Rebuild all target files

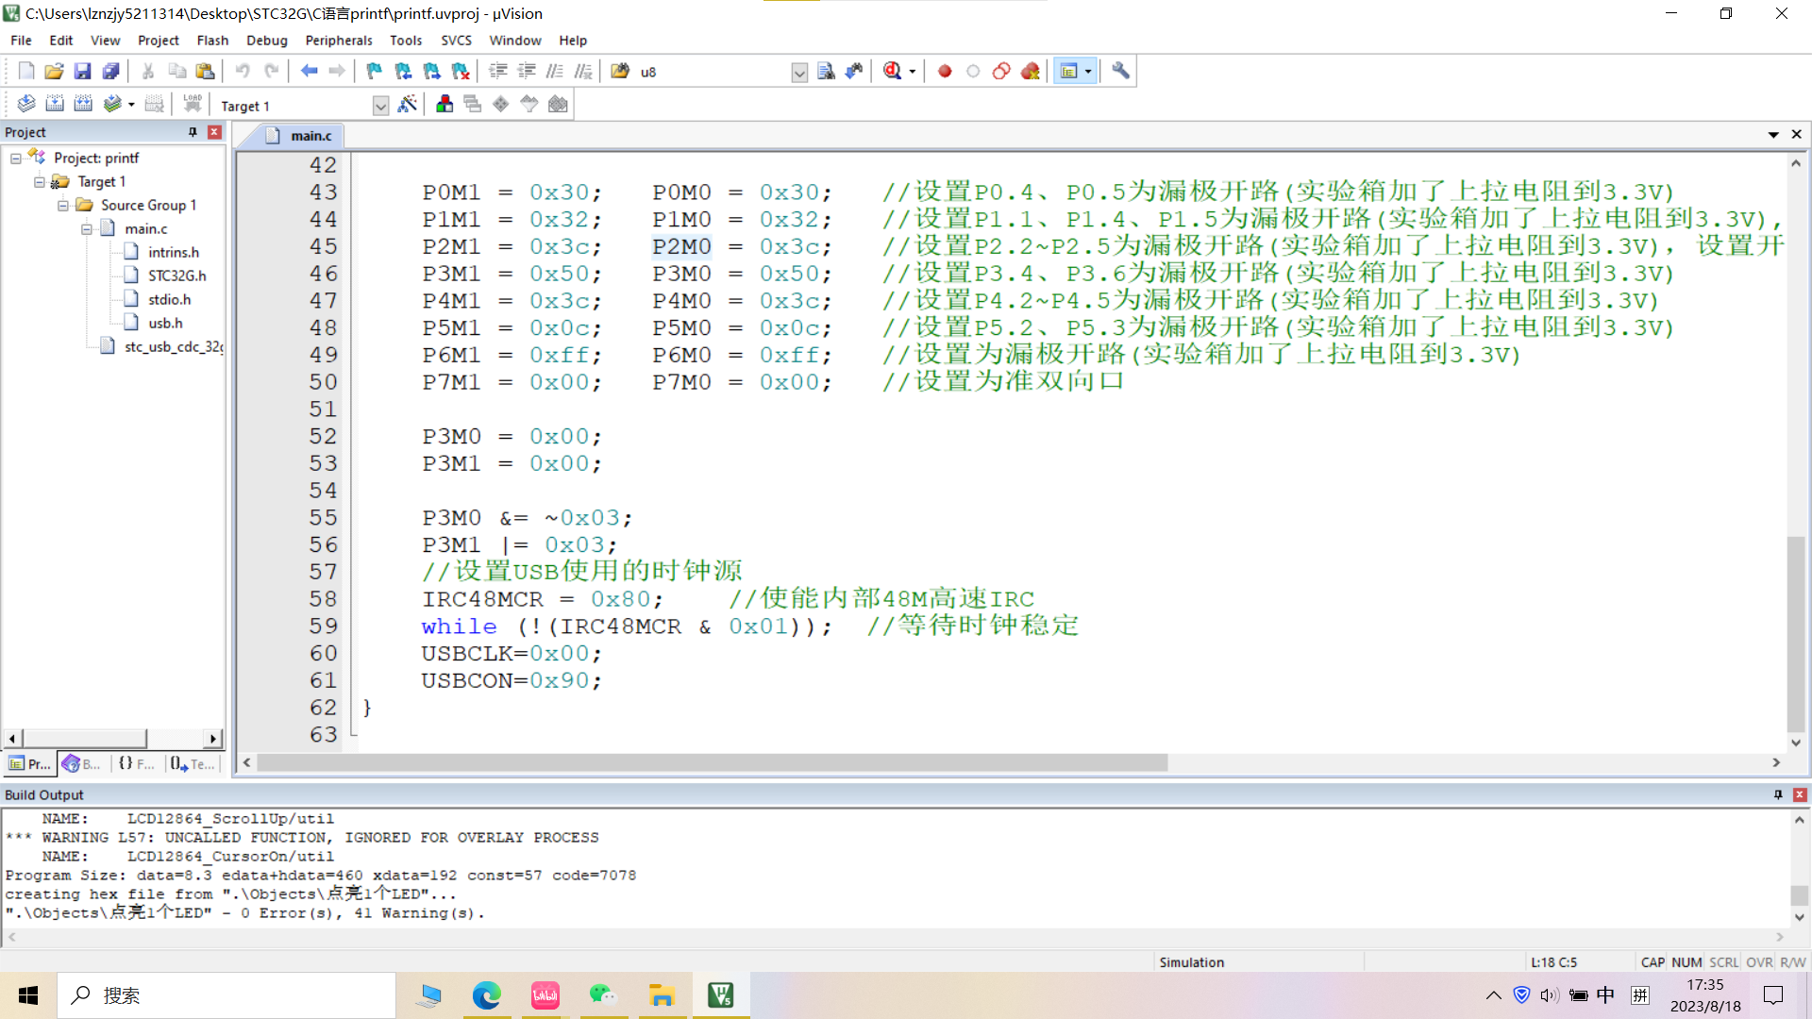pos(83,104)
